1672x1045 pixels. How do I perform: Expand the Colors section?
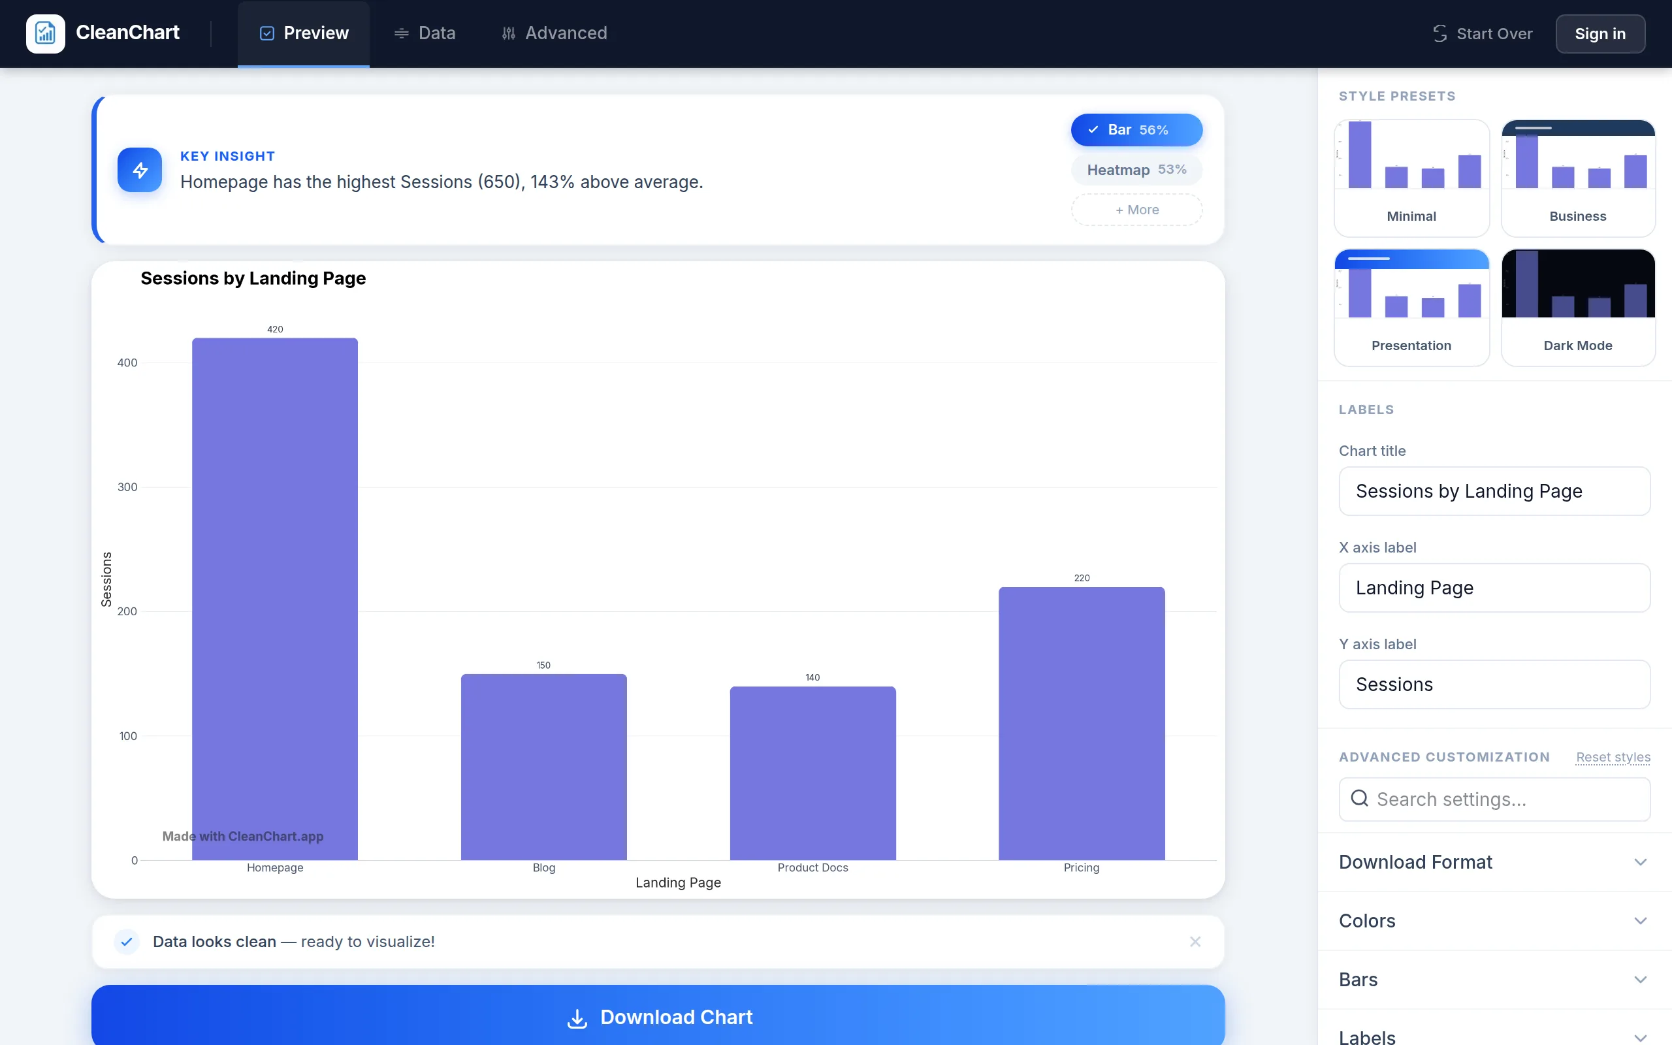[1494, 921]
